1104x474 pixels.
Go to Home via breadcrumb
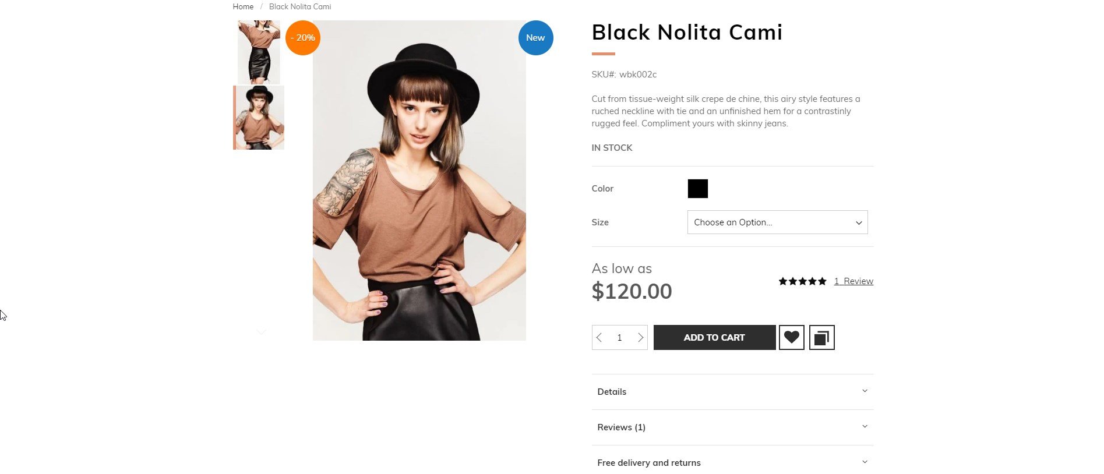(243, 7)
